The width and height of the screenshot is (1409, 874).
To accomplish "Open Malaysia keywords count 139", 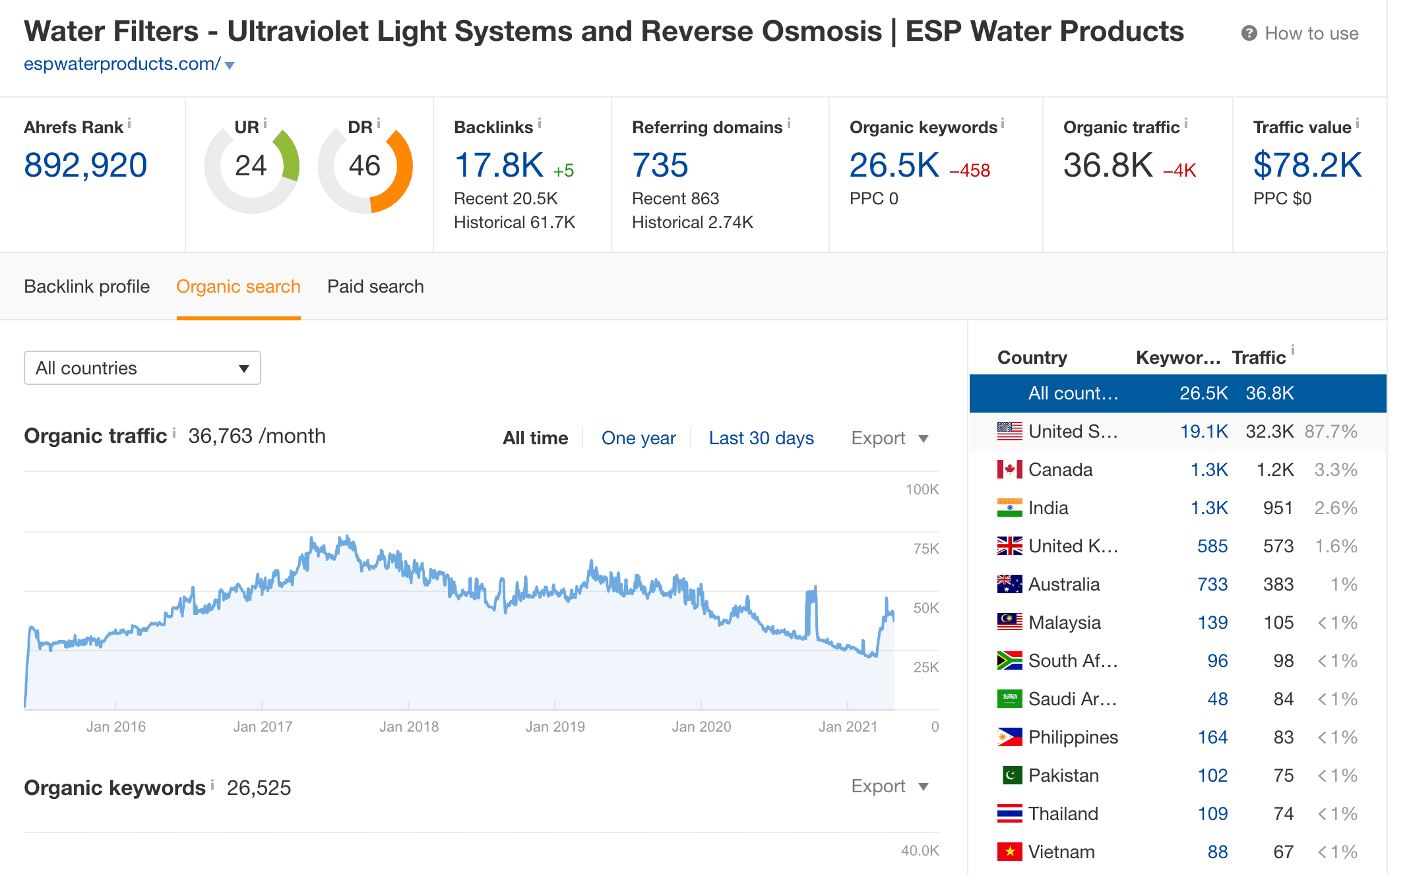I will 1212,623.
